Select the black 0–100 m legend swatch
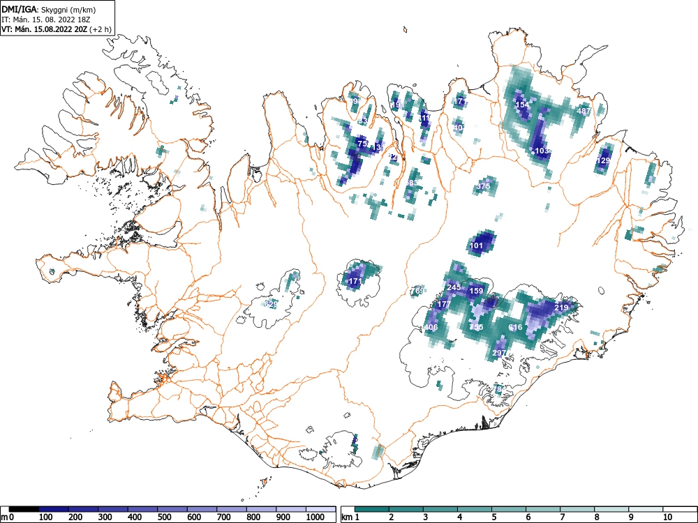The height and width of the screenshot is (523, 698). [24, 509]
